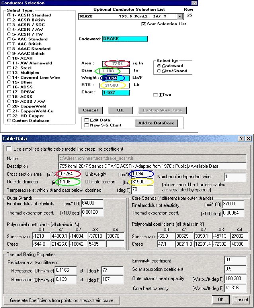The width and height of the screenshot is (254, 308).
Task: Enable the TTwo checkbox
Action: click(x=156, y=95)
